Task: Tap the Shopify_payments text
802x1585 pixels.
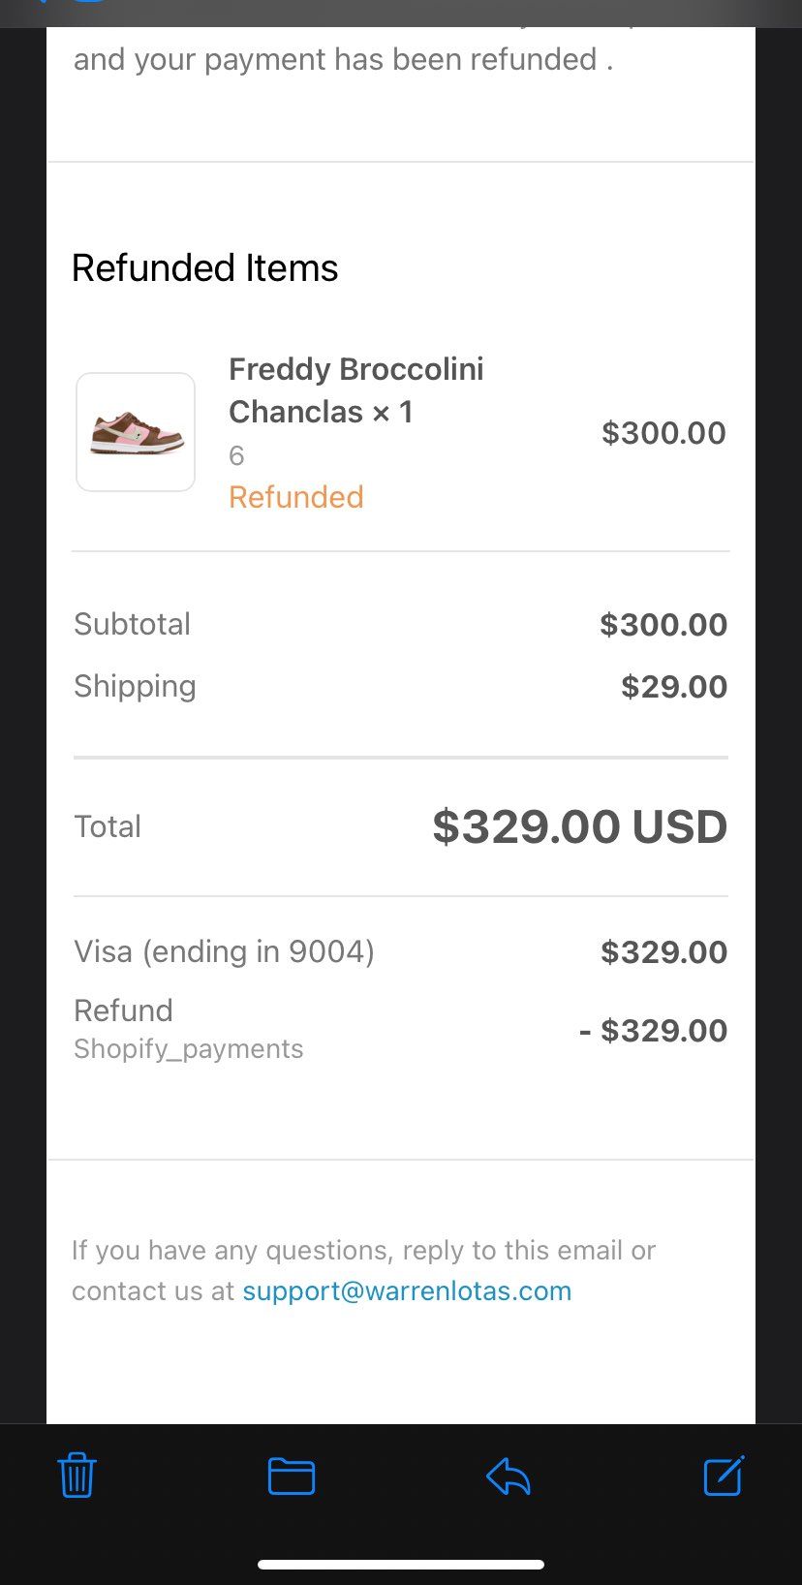Action: pyautogui.click(x=189, y=1049)
